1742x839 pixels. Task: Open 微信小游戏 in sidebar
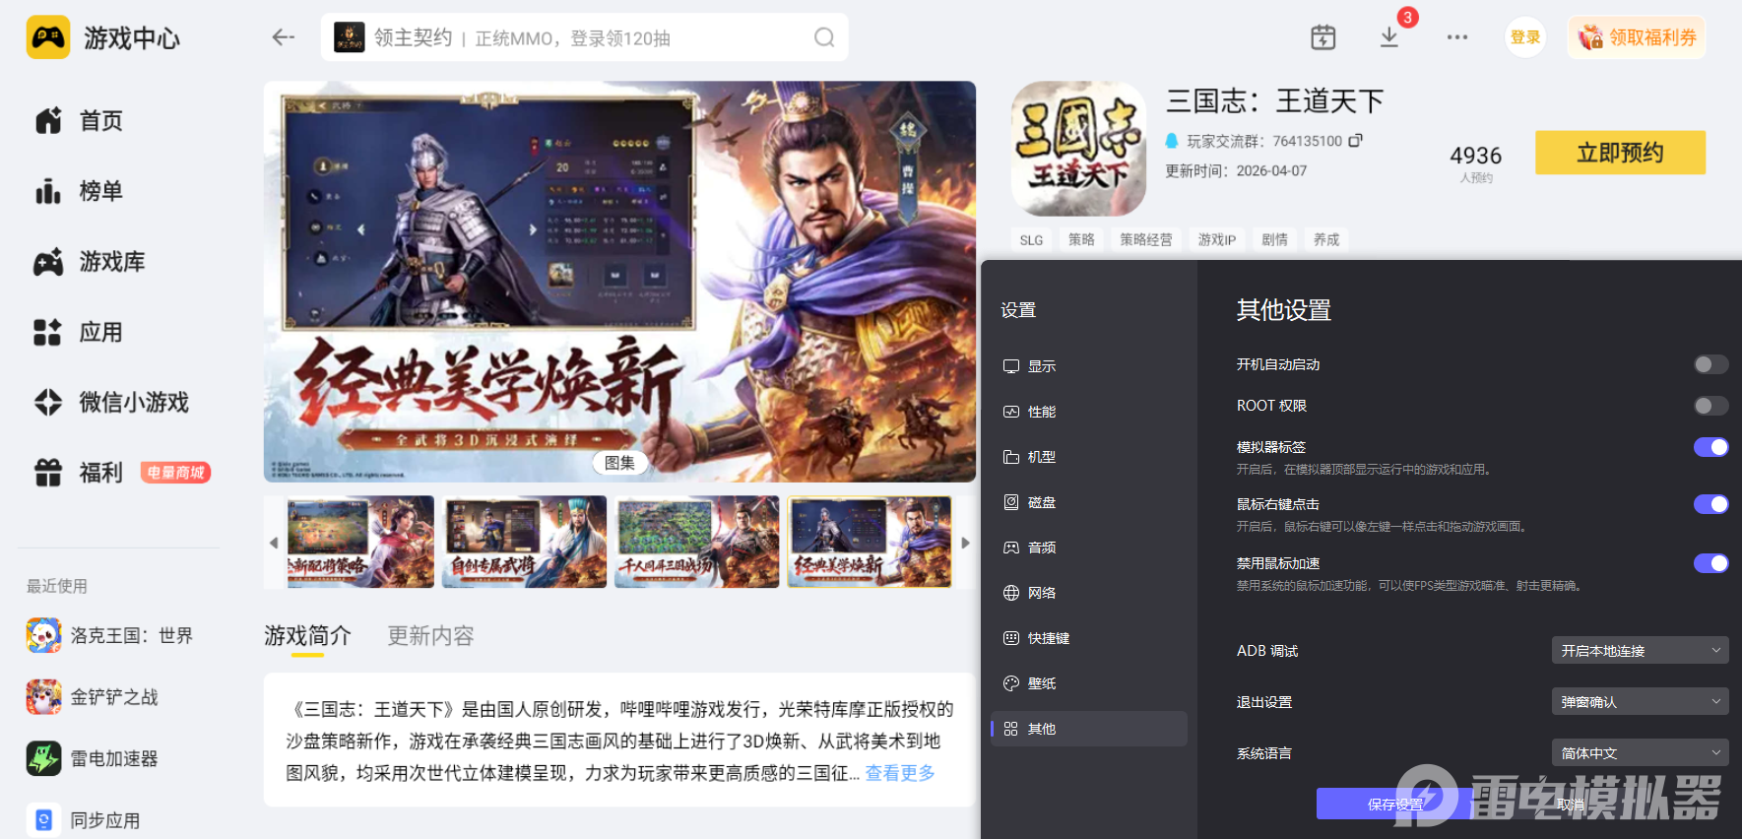111,403
